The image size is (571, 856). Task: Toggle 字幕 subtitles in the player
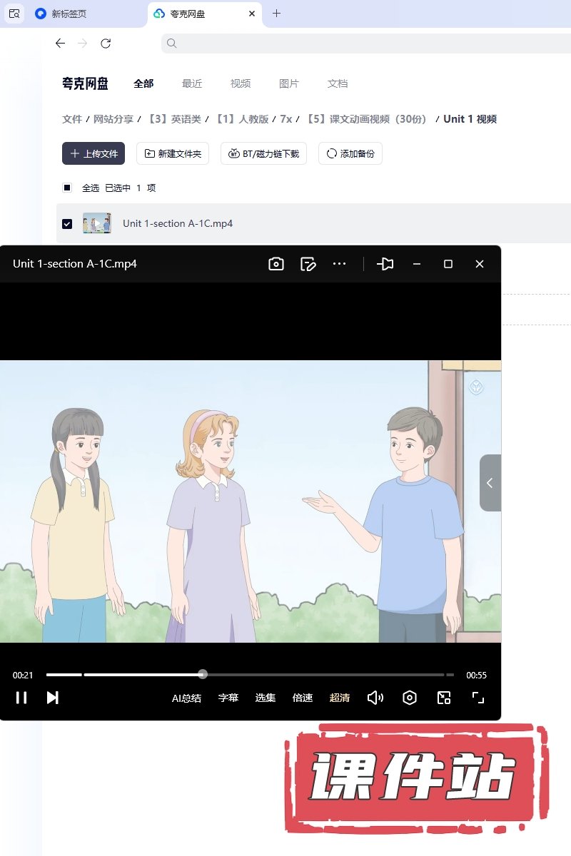click(x=228, y=698)
